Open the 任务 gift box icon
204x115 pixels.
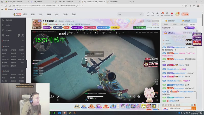click(x=172, y=14)
